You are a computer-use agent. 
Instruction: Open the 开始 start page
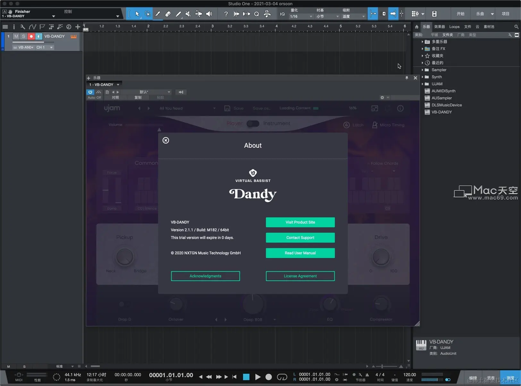(x=460, y=14)
